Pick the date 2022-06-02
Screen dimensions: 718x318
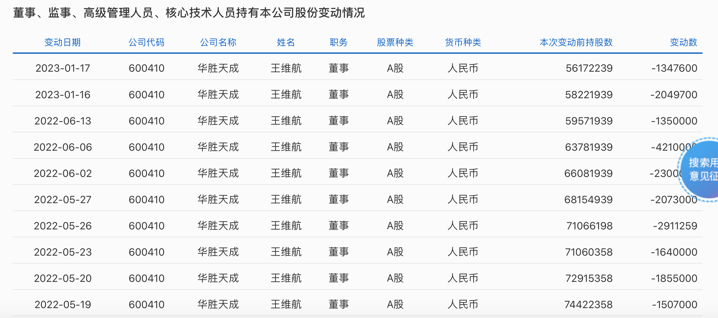tap(63, 173)
